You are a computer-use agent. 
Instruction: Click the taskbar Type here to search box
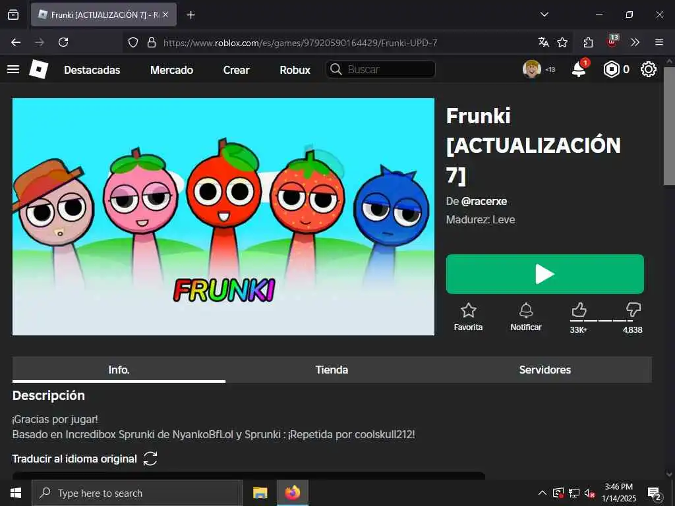tap(137, 493)
